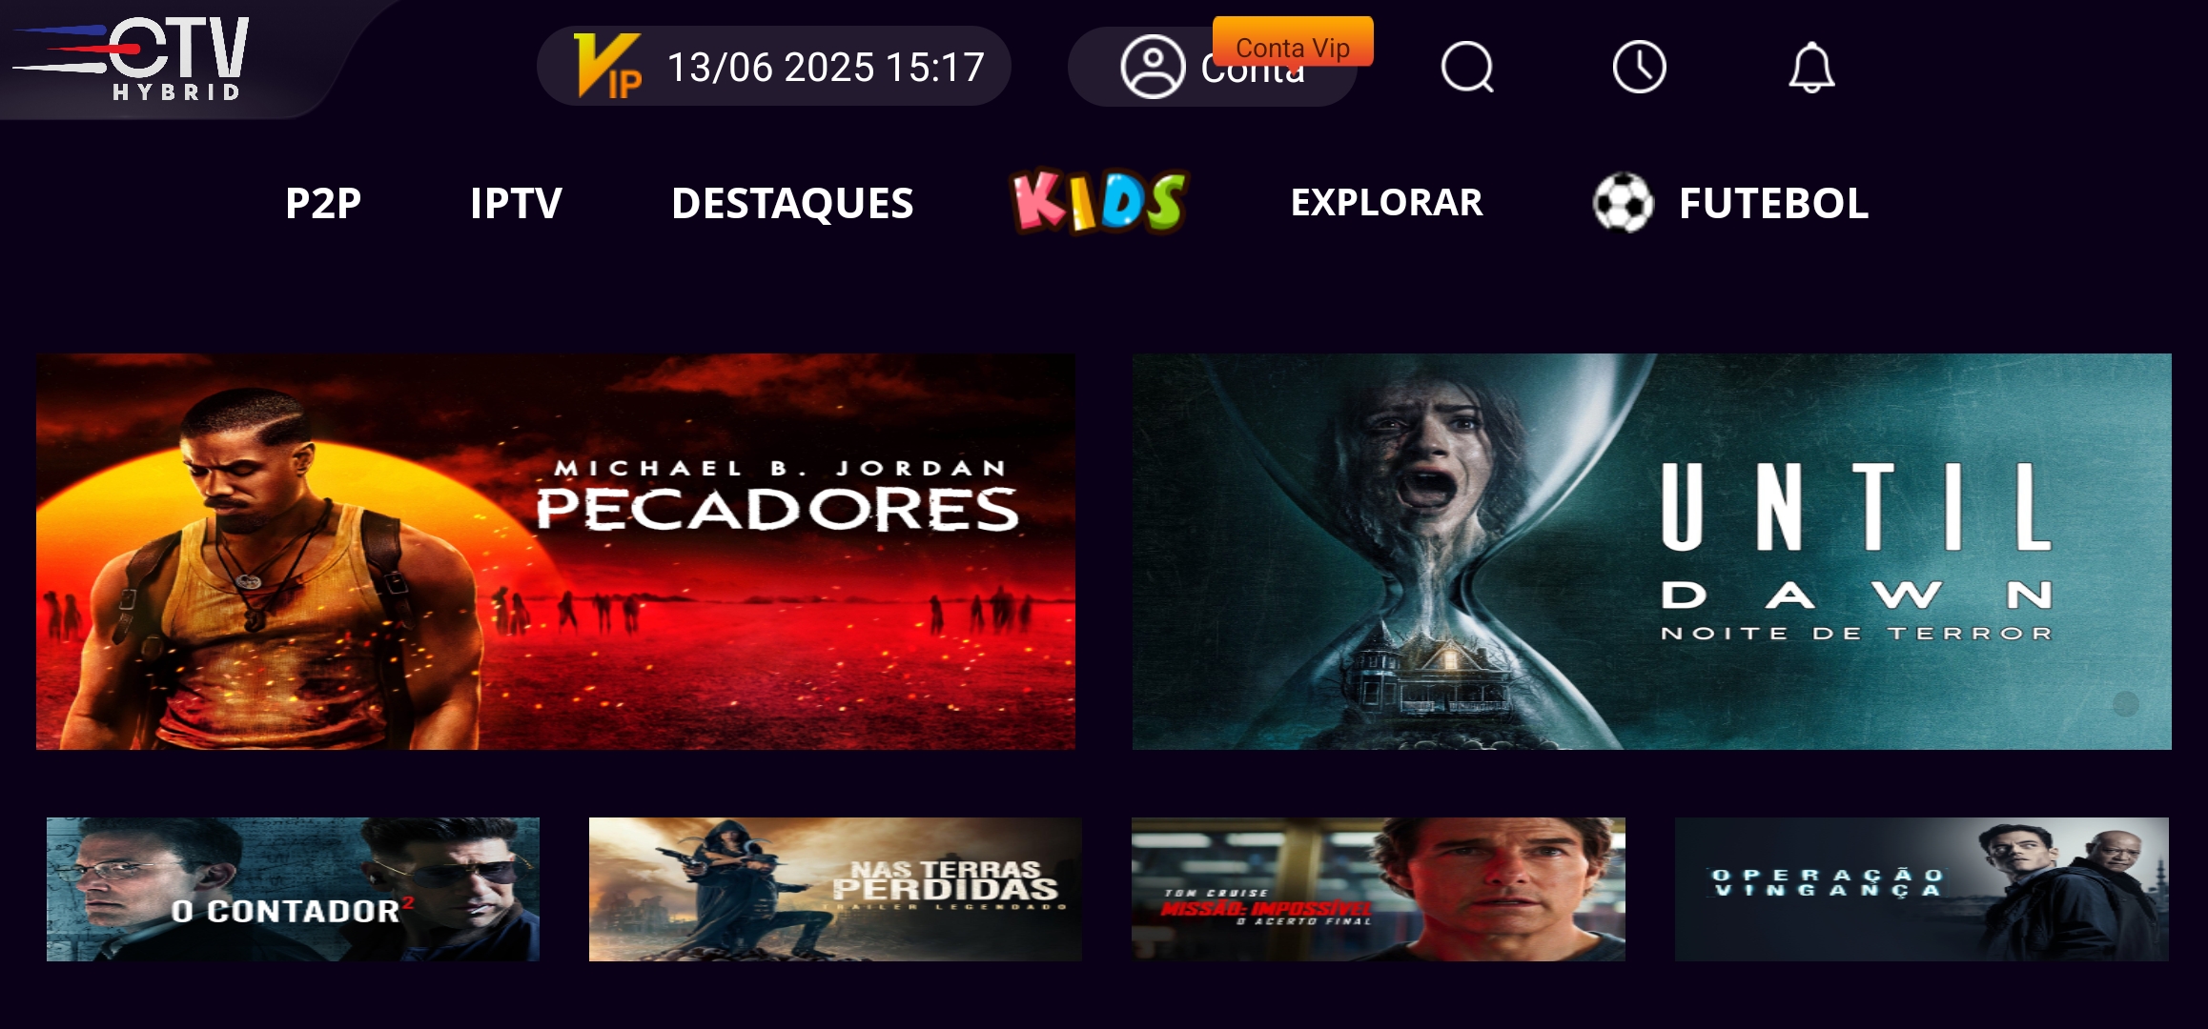Switch to the IPTV tab

point(516,203)
